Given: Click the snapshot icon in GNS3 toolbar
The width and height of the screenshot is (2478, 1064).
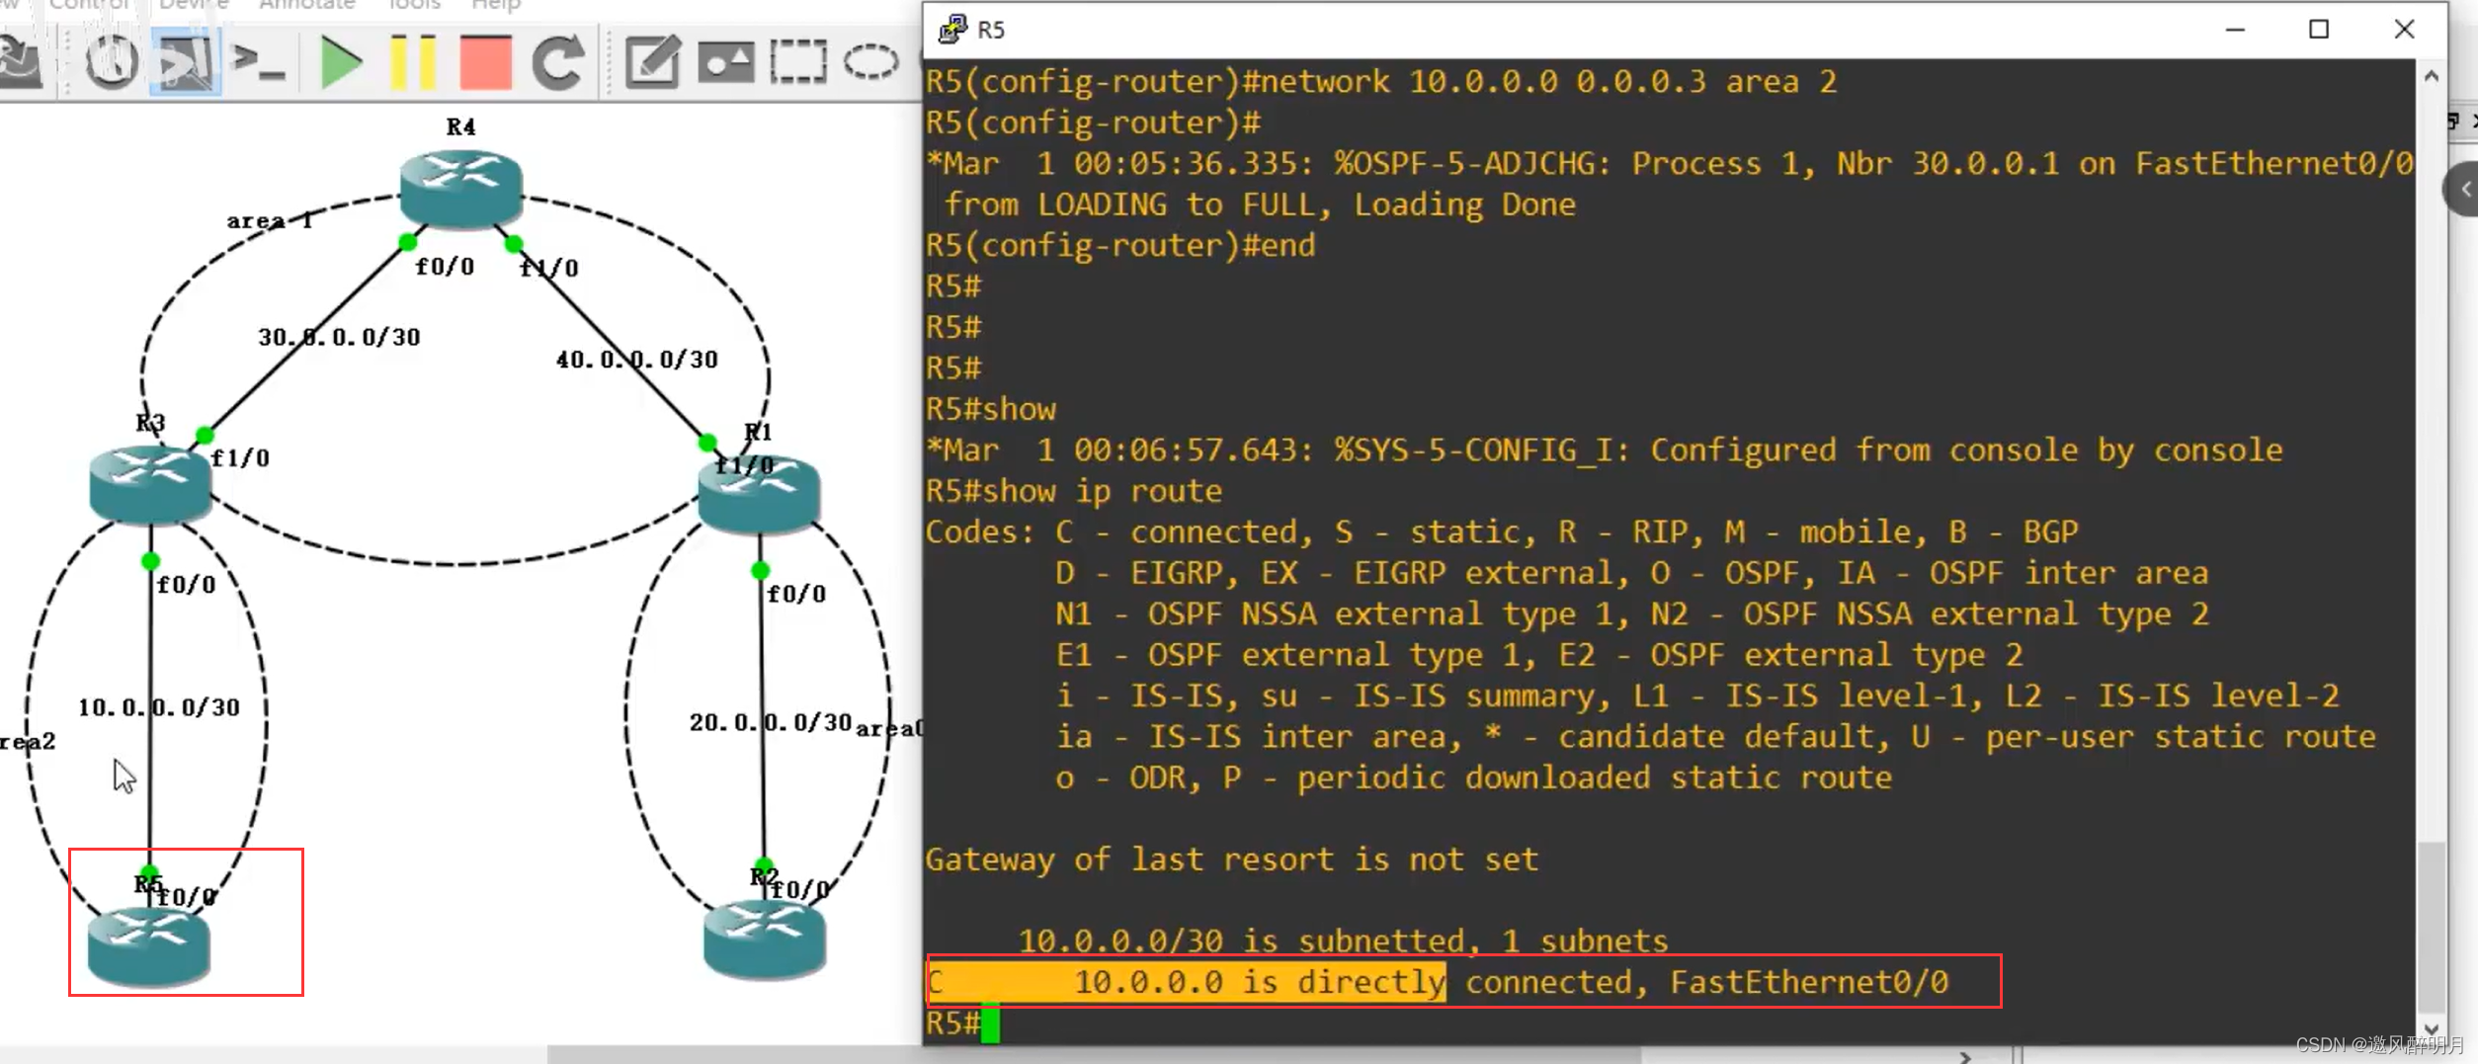Looking at the screenshot, I should [111, 62].
